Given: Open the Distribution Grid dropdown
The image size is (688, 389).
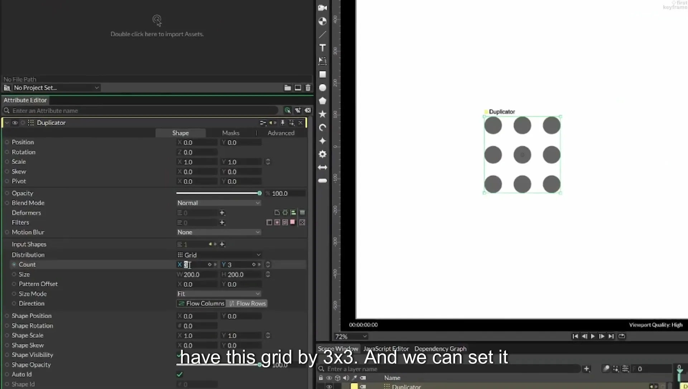Looking at the screenshot, I should coord(219,255).
